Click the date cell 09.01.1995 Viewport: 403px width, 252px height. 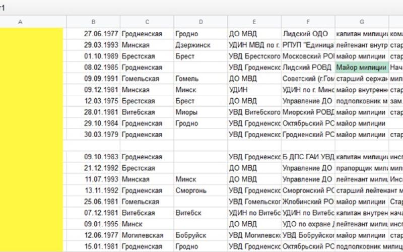101,224
